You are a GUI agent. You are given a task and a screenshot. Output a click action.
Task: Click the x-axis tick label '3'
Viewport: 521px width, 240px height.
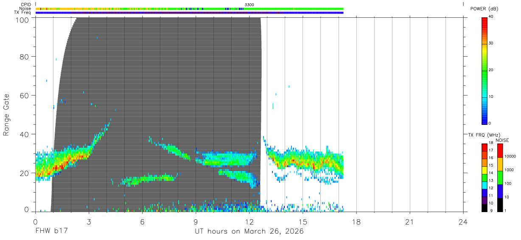click(x=89, y=222)
